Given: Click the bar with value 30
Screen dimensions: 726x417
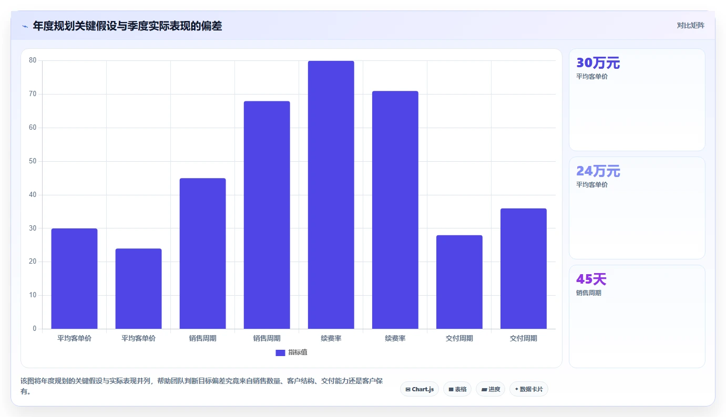Looking at the screenshot, I should click(x=74, y=279).
